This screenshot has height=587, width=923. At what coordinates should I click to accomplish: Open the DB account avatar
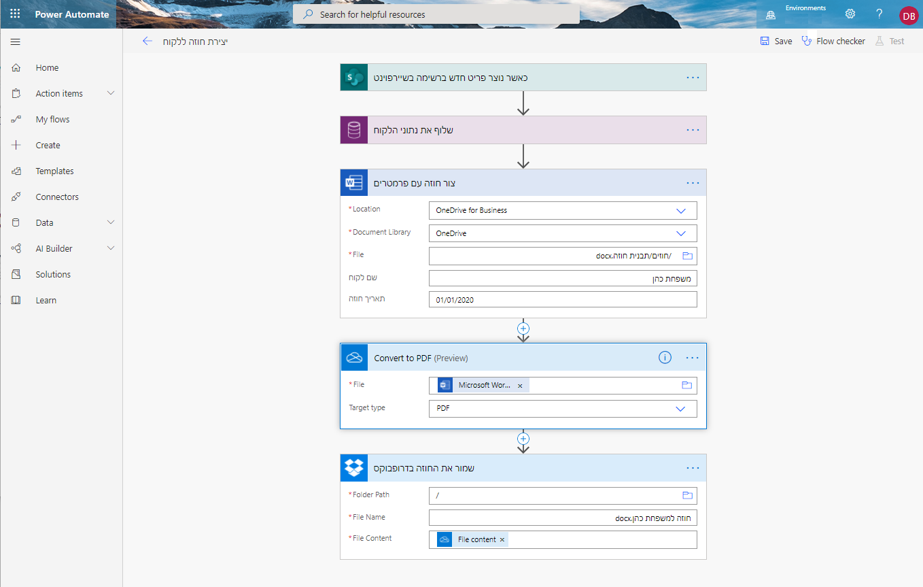(x=908, y=15)
